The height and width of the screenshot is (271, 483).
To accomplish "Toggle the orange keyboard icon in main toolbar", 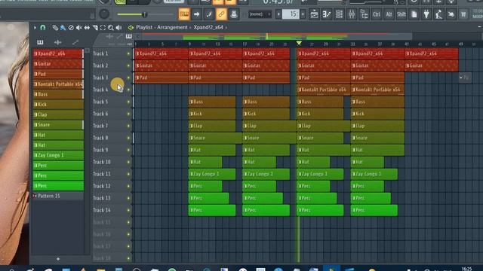I will point(184,14).
